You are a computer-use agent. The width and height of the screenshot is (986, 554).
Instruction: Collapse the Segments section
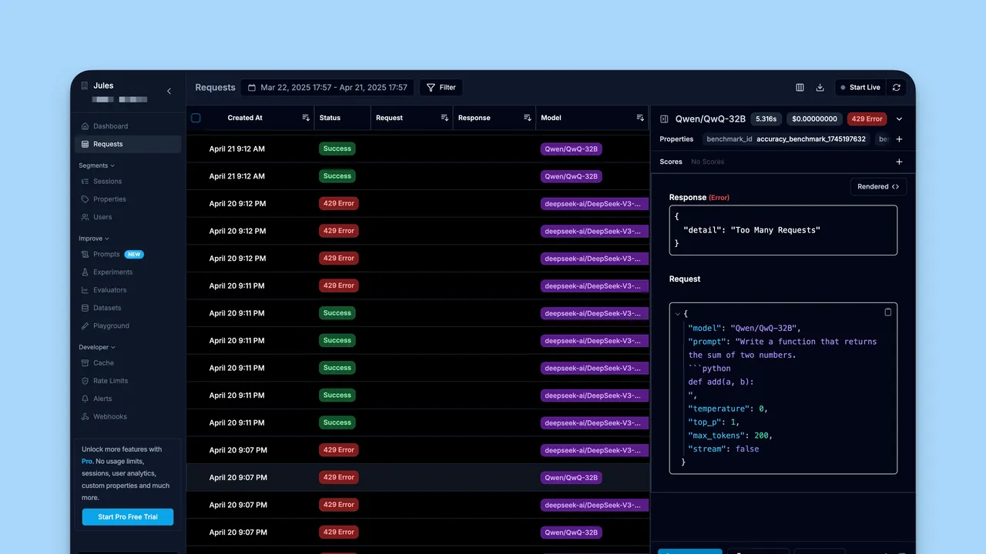point(96,165)
